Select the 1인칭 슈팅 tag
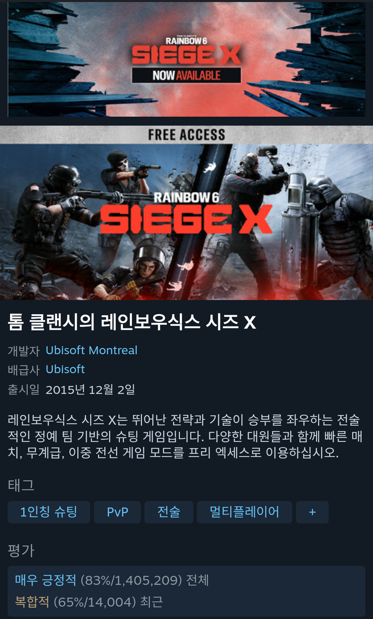The height and width of the screenshot is (619, 373). [x=49, y=512]
